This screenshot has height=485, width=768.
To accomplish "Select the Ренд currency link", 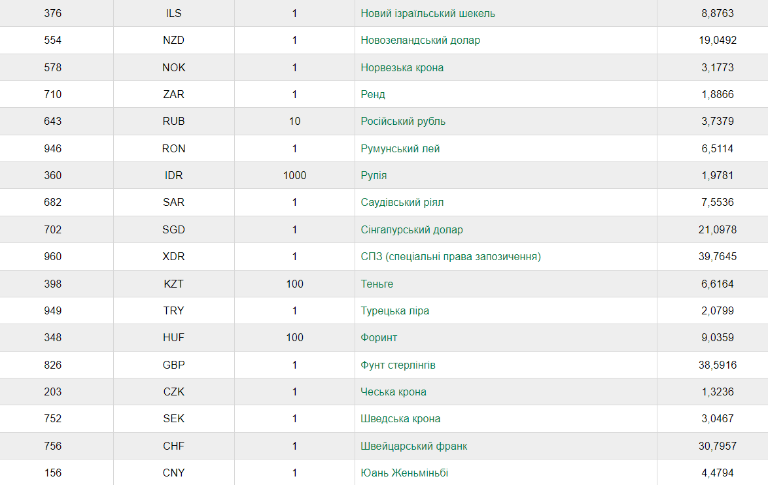I will pos(373,95).
